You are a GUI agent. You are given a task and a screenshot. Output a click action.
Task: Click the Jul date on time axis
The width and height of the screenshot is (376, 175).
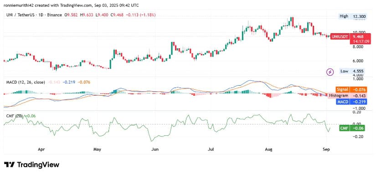point(211,149)
